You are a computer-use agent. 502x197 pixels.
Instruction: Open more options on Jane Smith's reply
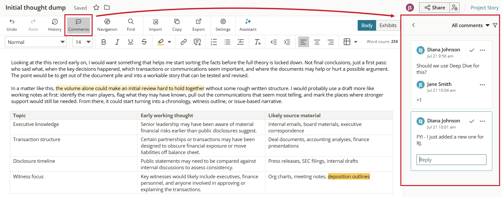(x=482, y=85)
